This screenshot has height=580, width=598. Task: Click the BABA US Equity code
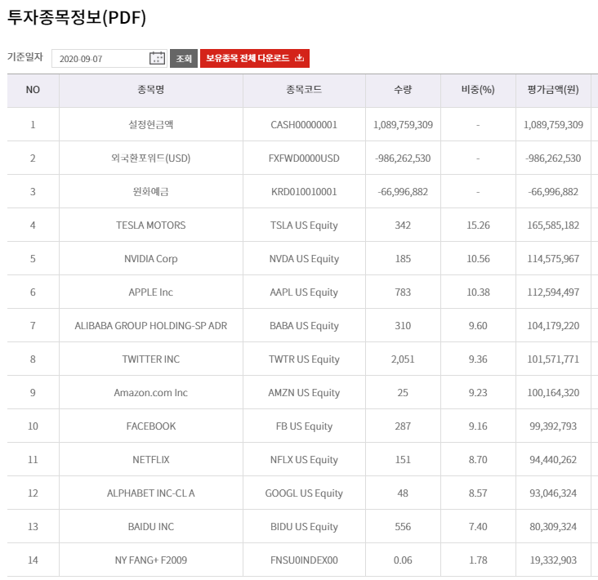click(x=304, y=327)
